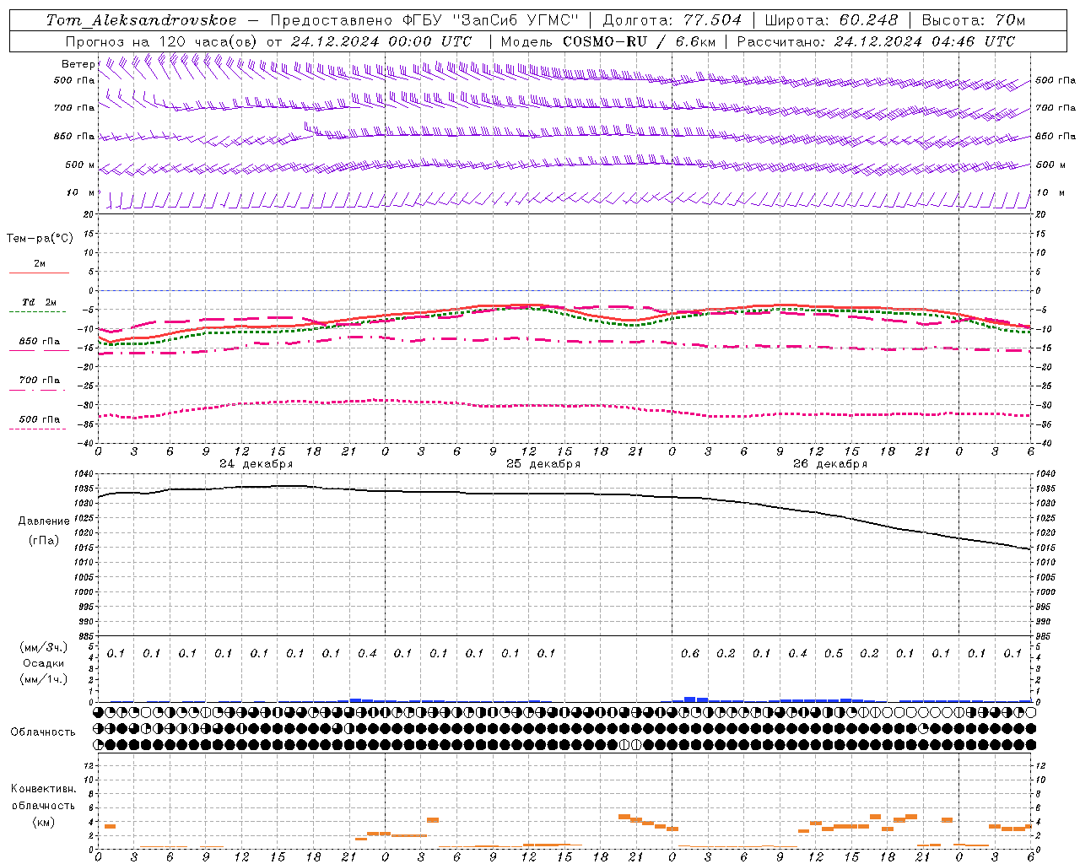
Task: Click the Широта: 60.248 value
Action: (832, 20)
